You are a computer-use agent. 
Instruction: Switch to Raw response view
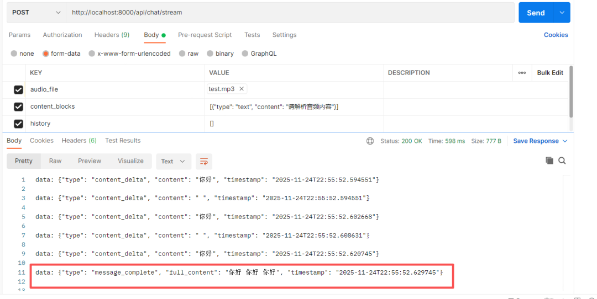(55, 161)
